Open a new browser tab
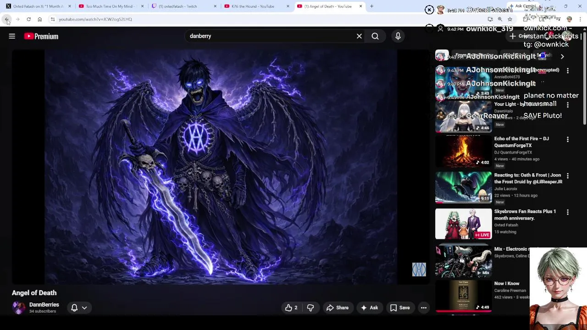 click(371, 6)
